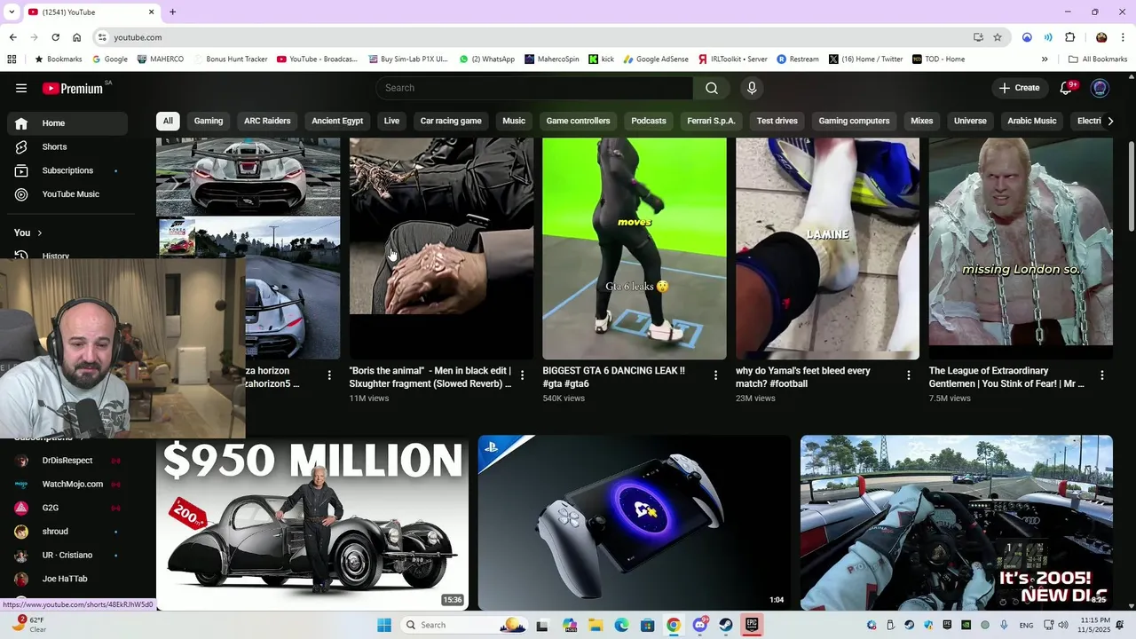Screen dimensions: 1136x639
Task: Filter by the Podcasts chip
Action: pyautogui.click(x=649, y=121)
